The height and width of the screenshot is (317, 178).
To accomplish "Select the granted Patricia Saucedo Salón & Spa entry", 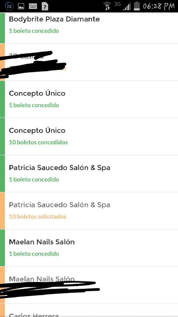I will [89, 173].
